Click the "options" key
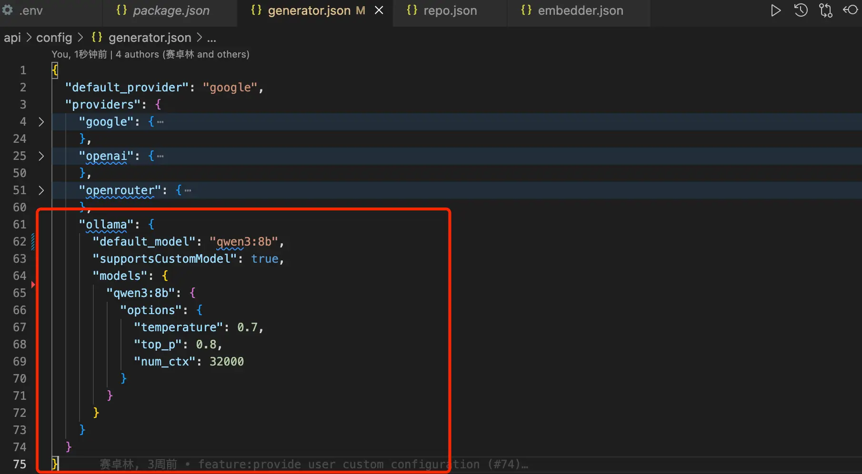This screenshot has height=474, width=862. (151, 310)
